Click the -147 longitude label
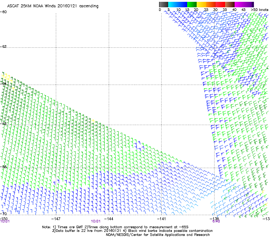270x237 pixels. click(56, 219)
